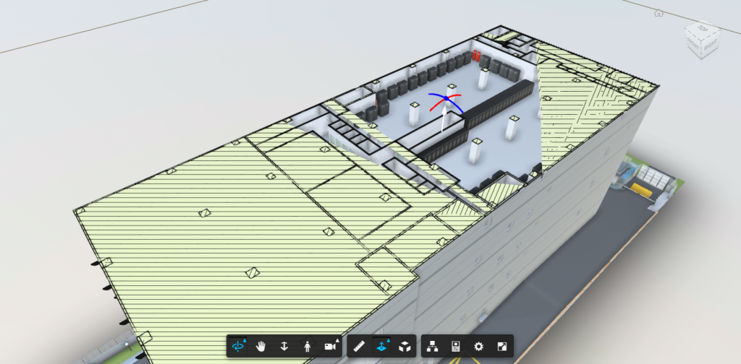Image resolution: width=741 pixels, height=364 pixels.
Task: Click the TOP face of ViewCube
Action: (x=703, y=28)
